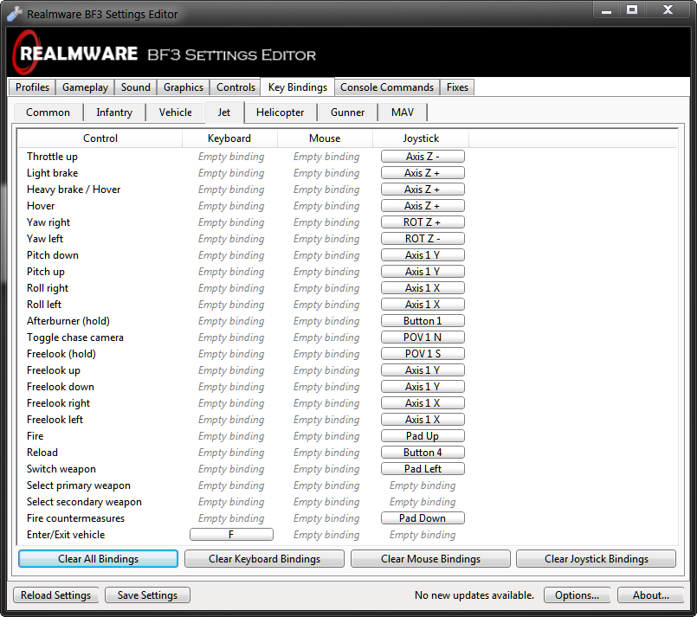
Task: Change the Yaw right ROT Z + binding
Action: [423, 222]
